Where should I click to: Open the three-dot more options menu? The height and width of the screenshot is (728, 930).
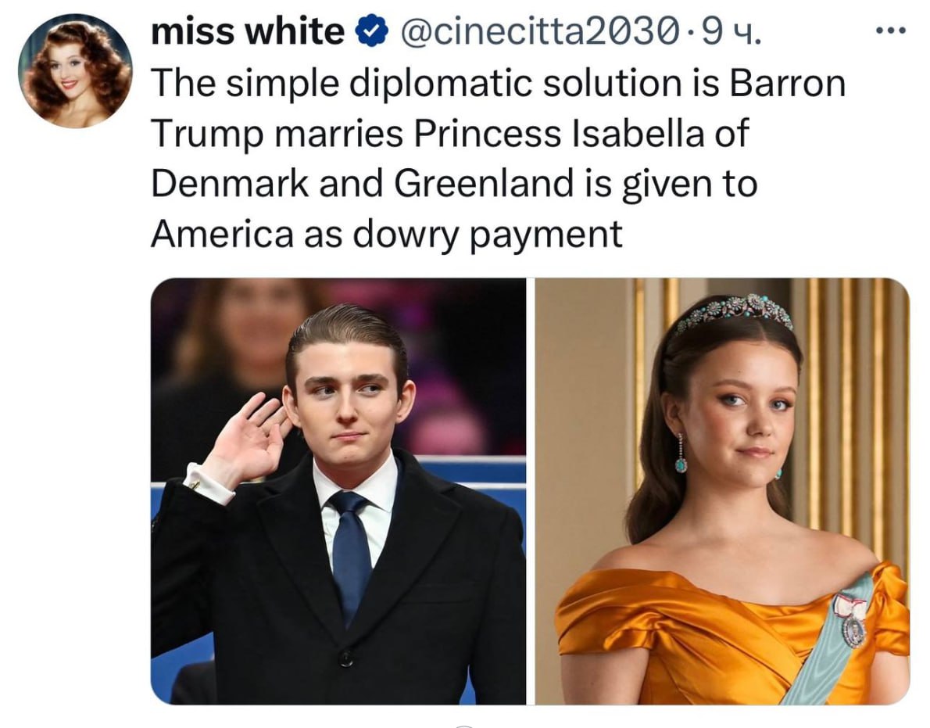(891, 30)
